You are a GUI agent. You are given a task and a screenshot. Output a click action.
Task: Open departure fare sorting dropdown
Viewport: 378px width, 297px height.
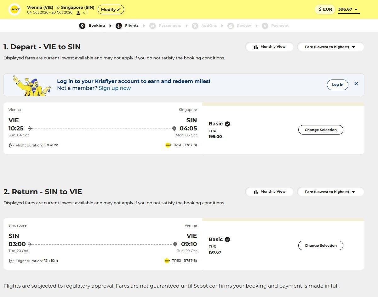coord(330,47)
